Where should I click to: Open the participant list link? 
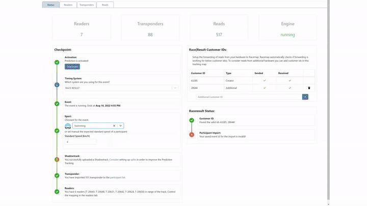(117, 177)
